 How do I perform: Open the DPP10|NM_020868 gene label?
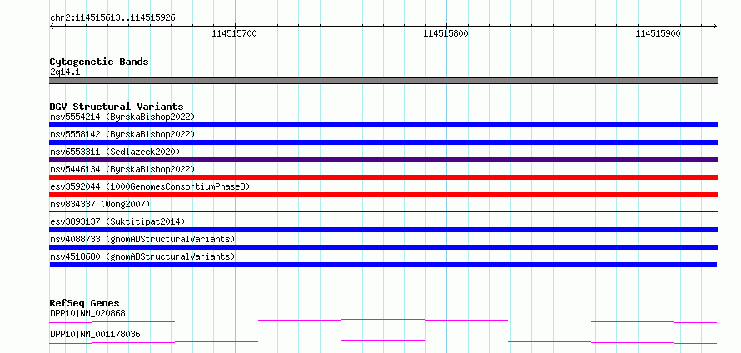pyautogui.click(x=87, y=313)
